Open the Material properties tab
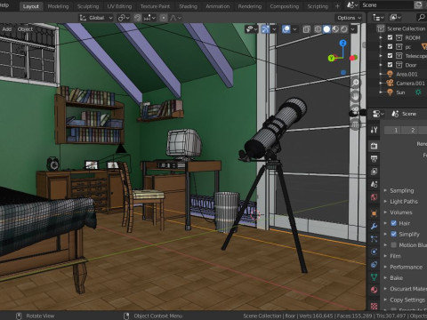427x320 pixels. [x=374, y=290]
